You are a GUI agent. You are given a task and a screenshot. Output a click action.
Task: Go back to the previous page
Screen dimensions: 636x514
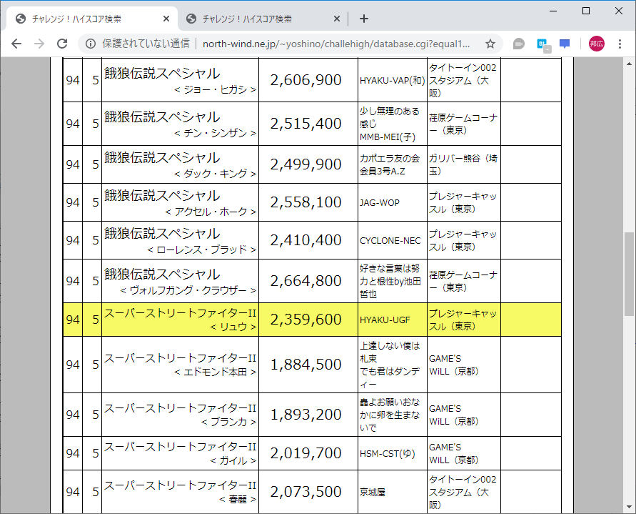[x=16, y=44]
